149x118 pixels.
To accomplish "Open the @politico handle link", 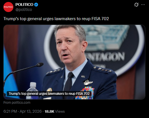I will [24, 10].
